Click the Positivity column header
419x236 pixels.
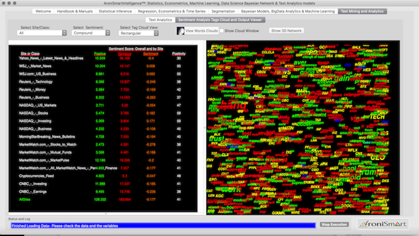pyautogui.click(x=179, y=54)
